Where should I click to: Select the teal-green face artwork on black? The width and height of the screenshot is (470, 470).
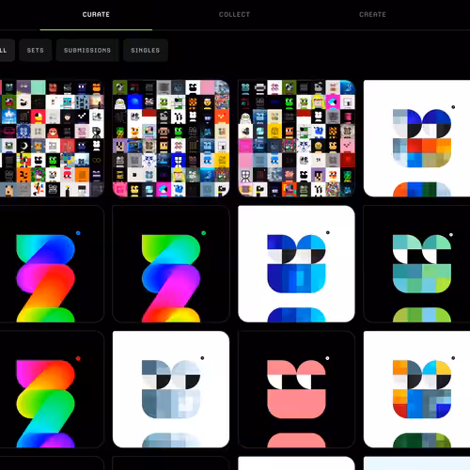click(x=416, y=264)
